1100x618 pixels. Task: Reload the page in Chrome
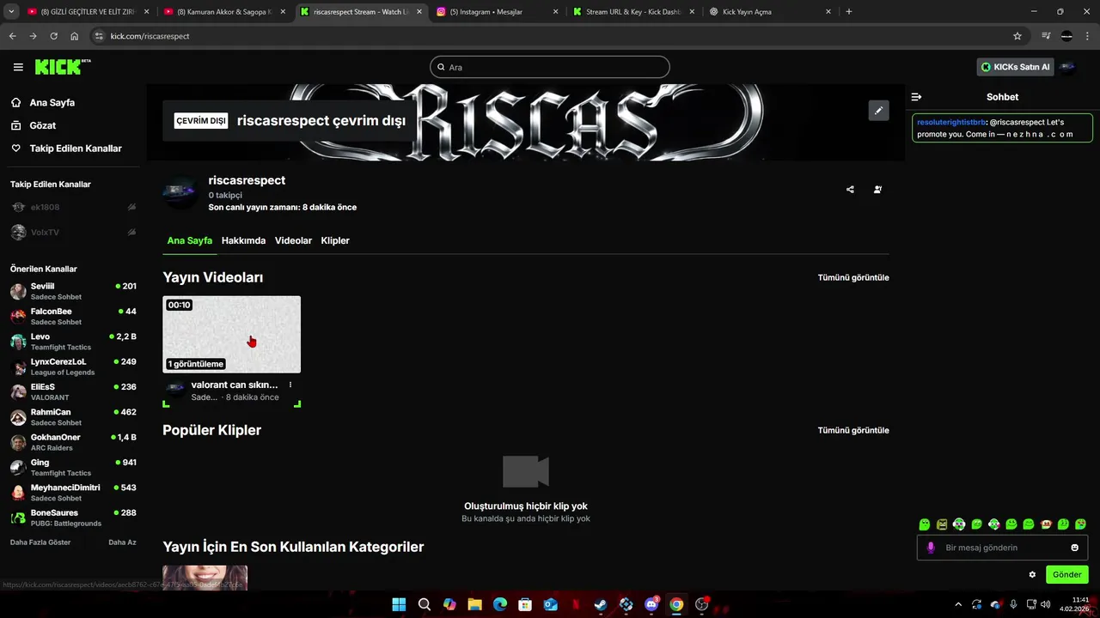click(53, 36)
